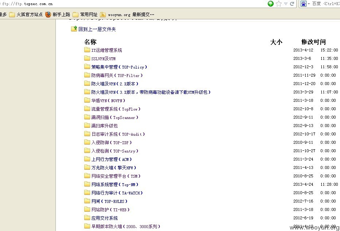Open folder 应用交付系统

click(104, 218)
